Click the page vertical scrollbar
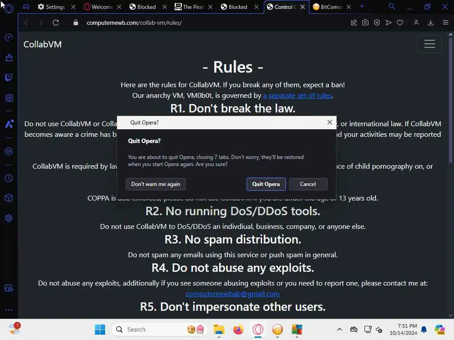Viewport: 454px width, 340px height. coord(450,100)
